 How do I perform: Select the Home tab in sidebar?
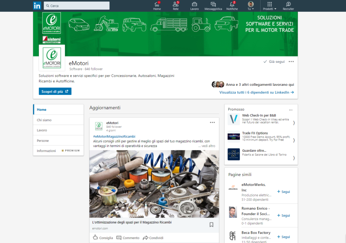(x=58, y=110)
